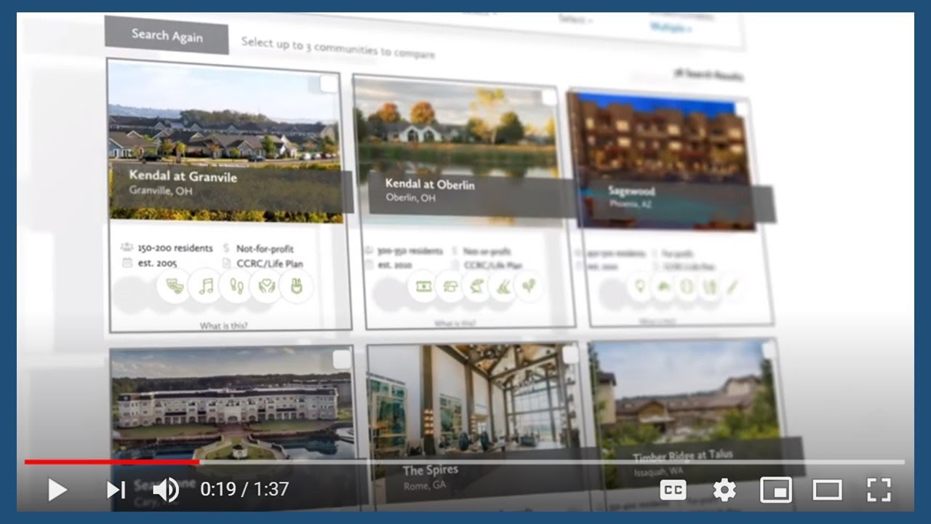The width and height of the screenshot is (931, 524).
Task: Click 'CCRC/Life Plan' on Granvile card
Action: point(270,264)
